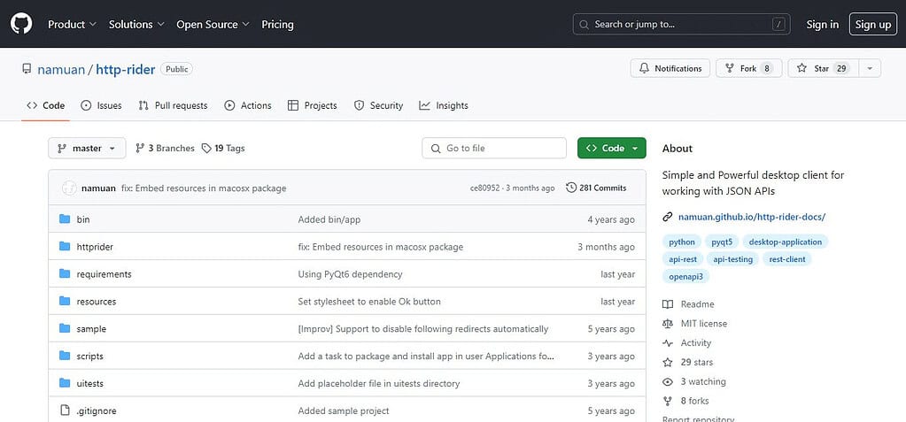Open the star lists dropdown arrow
This screenshot has height=422, width=906.
click(870, 68)
